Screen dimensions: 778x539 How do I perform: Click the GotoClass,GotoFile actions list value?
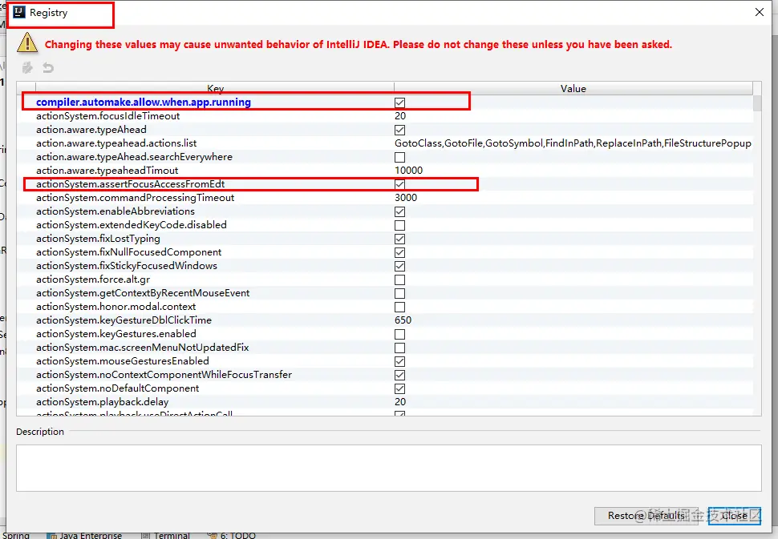573,143
